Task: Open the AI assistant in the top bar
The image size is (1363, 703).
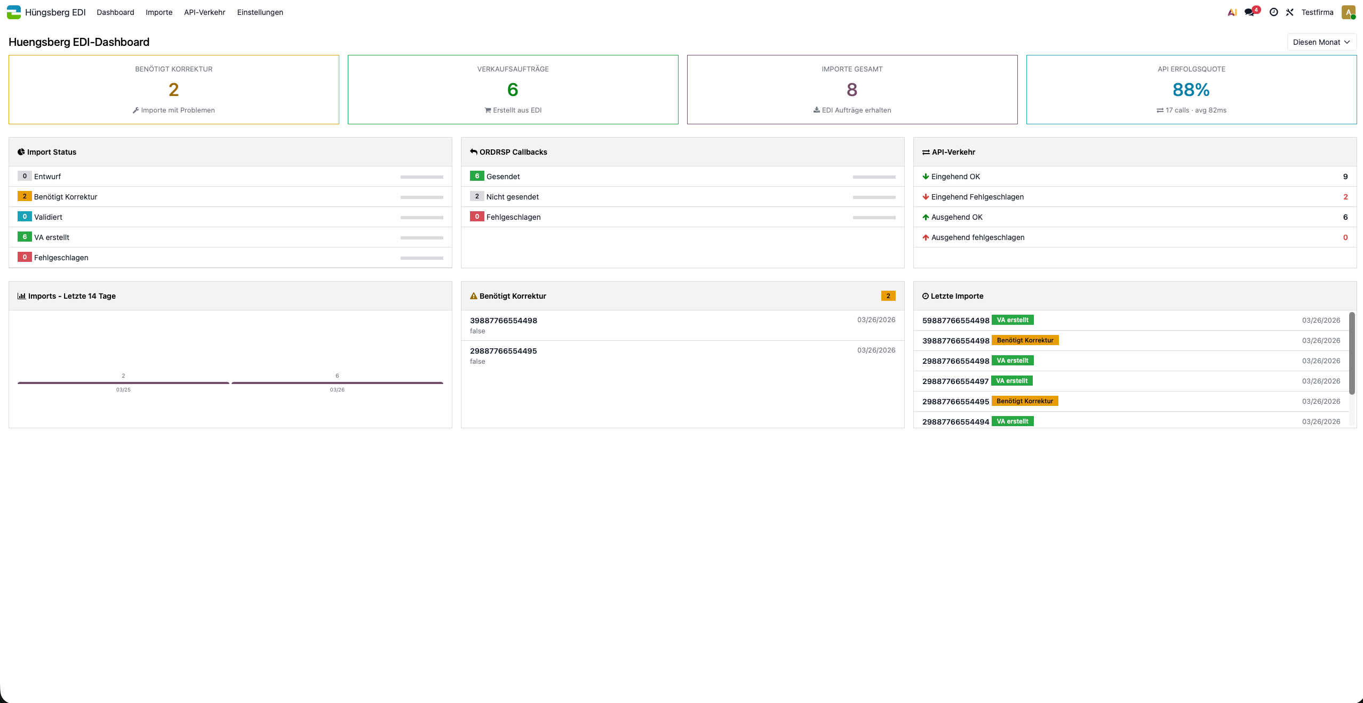Action: pyautogui.click(x=1232, y=12)
